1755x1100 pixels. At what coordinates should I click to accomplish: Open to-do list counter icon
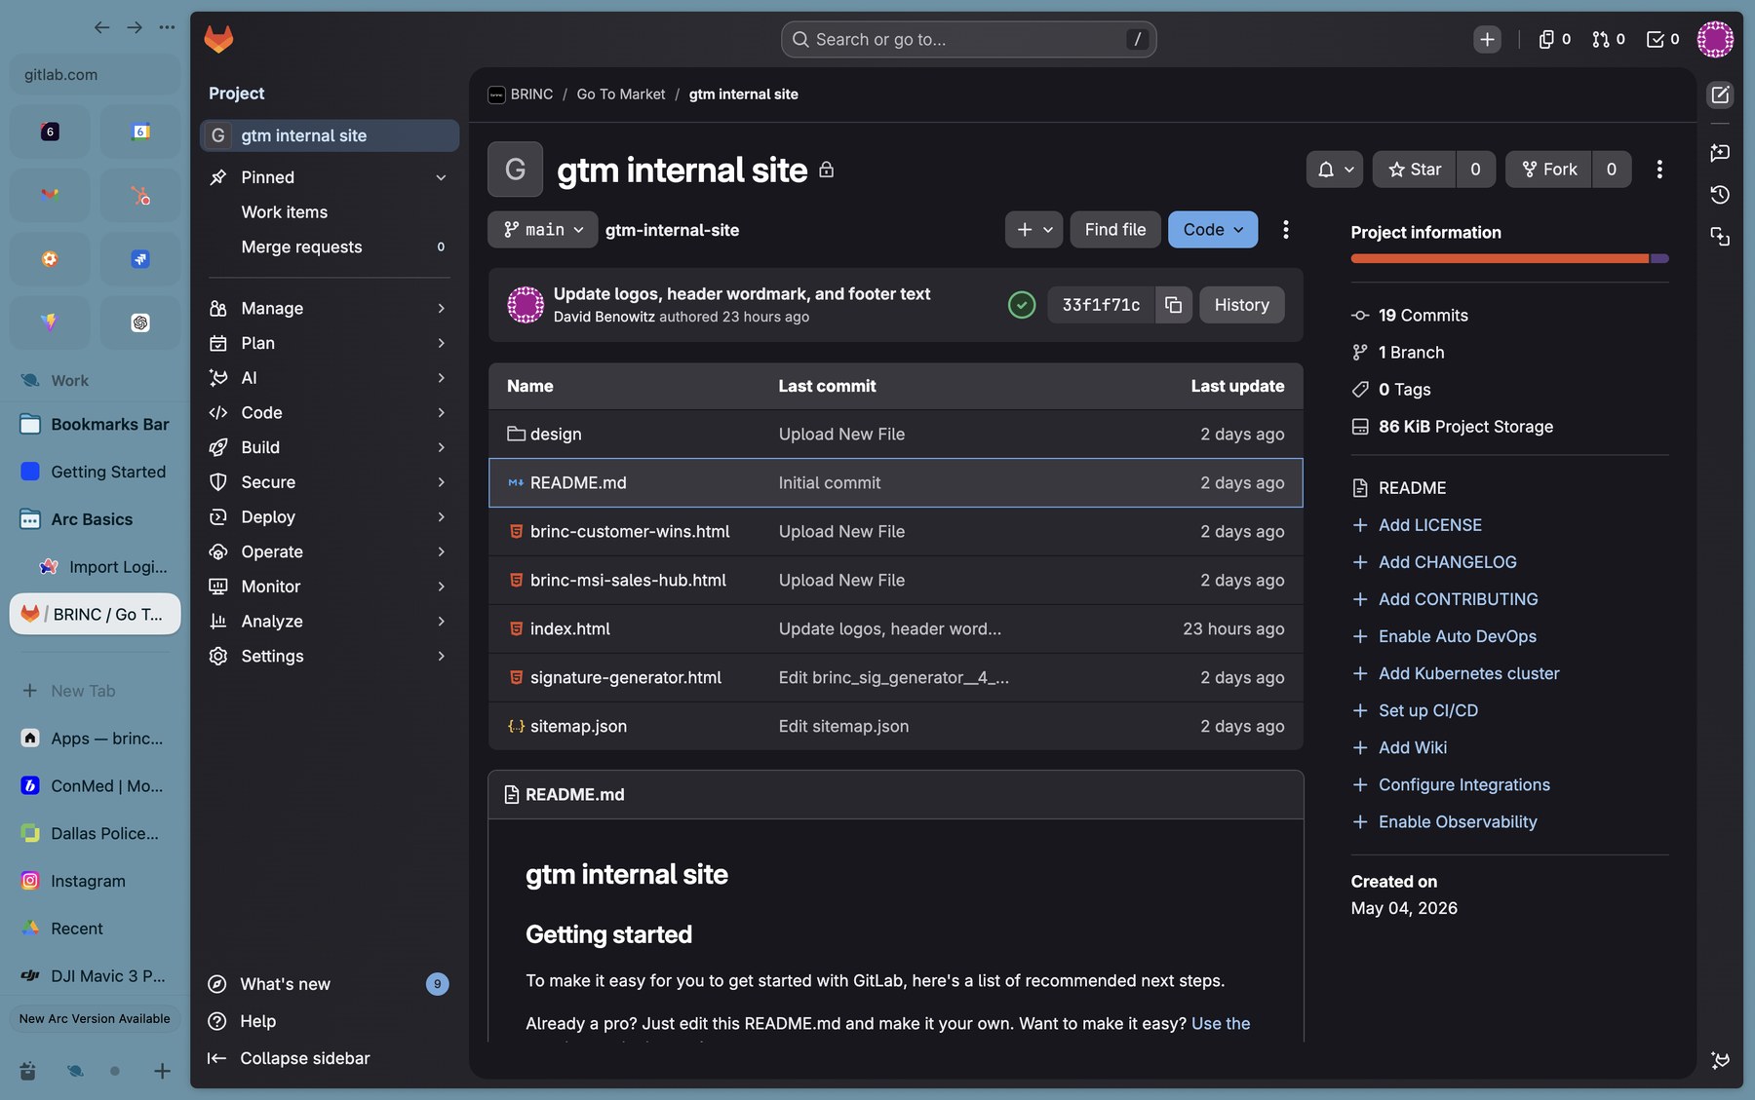tap(1662, 39)
